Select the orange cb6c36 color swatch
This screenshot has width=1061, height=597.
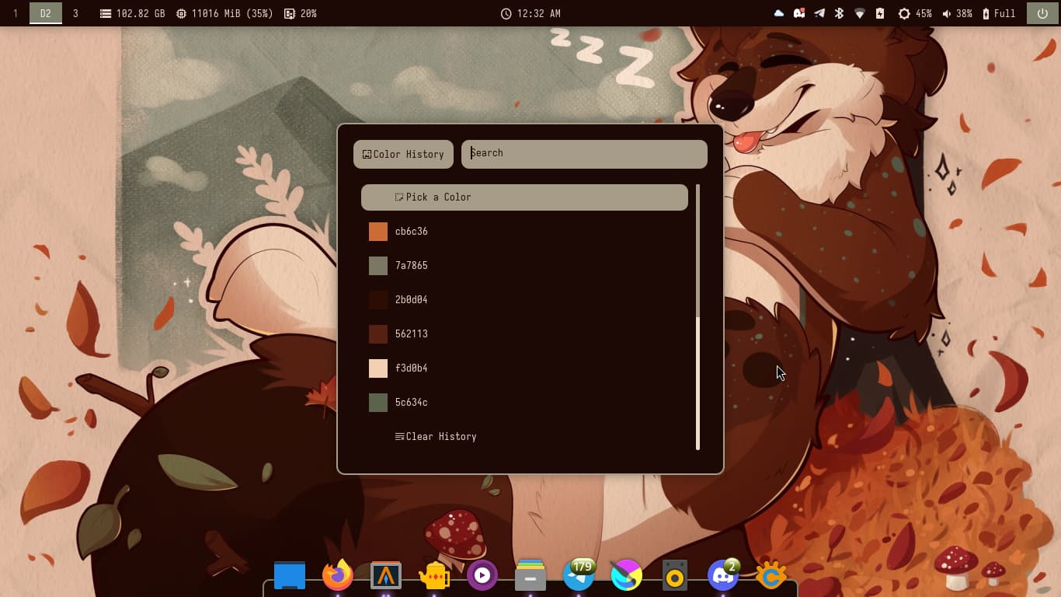[378, 232]
